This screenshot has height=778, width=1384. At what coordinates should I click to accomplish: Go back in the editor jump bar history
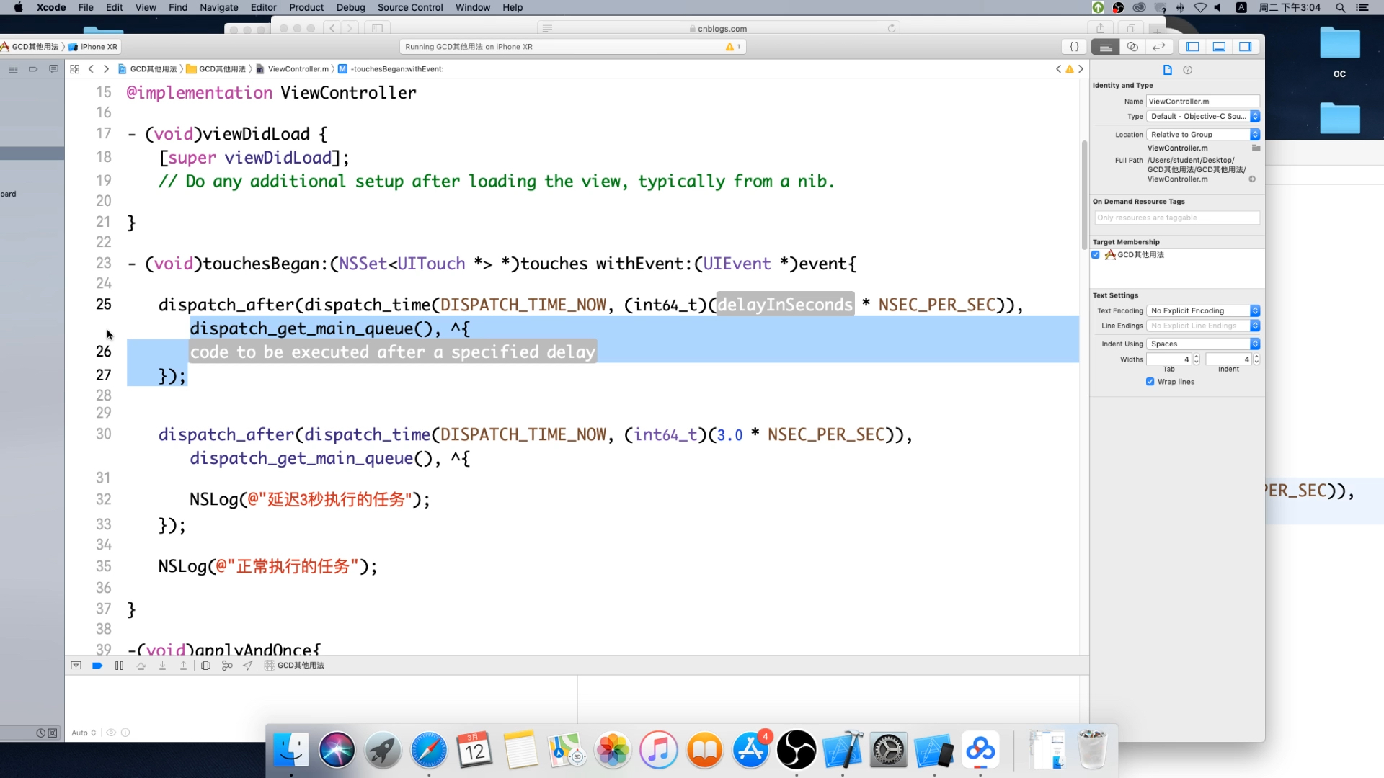91,69
